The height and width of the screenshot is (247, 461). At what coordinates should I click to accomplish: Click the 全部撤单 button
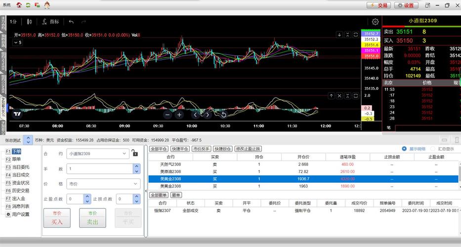[159, 195]
